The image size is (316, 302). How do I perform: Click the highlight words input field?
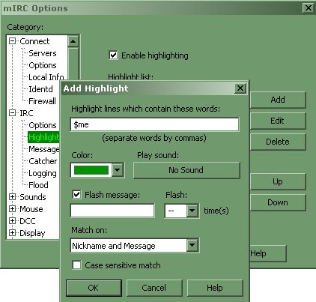tap(154, 124)
